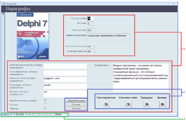
Task: Jump to last record arrow
Action: pyautogui.click(x=30, y=115)
